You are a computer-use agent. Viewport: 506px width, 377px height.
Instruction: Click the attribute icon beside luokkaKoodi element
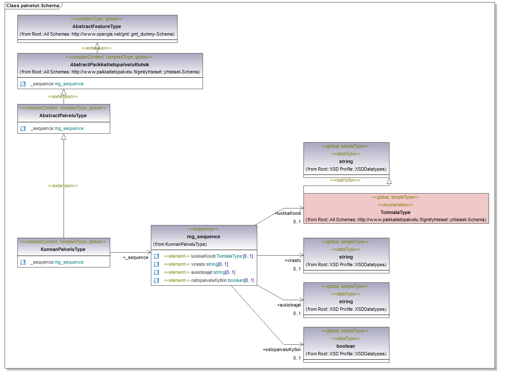pos(156,256)
